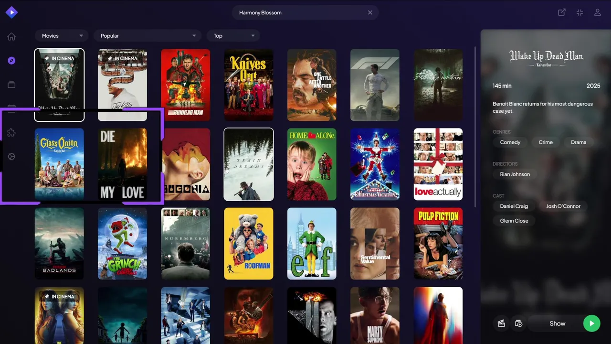Select the Knives Out poster
The height and width of the screenshot is (344, 611).
tap(249, 85)
